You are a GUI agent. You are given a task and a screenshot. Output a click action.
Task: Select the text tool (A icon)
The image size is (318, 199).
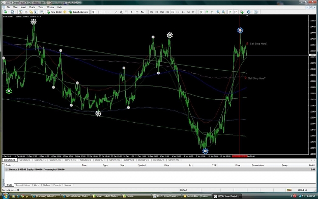click(131, 12)
